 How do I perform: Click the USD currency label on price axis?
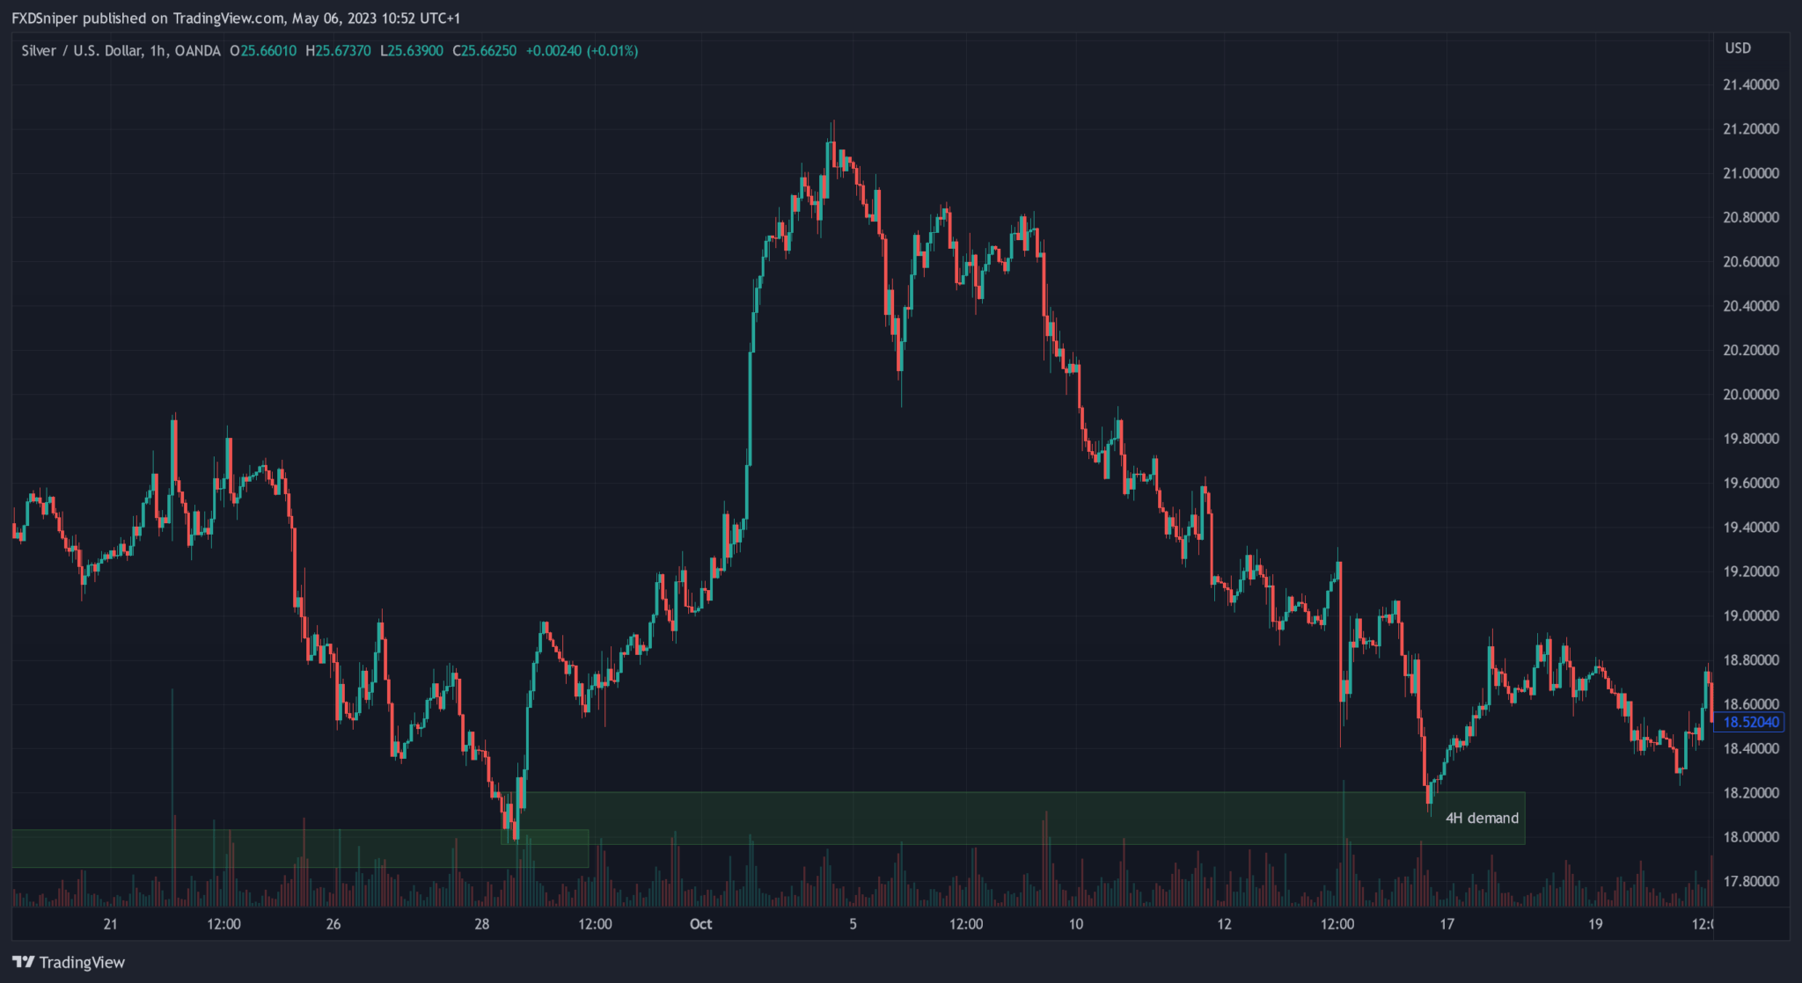1740,47
